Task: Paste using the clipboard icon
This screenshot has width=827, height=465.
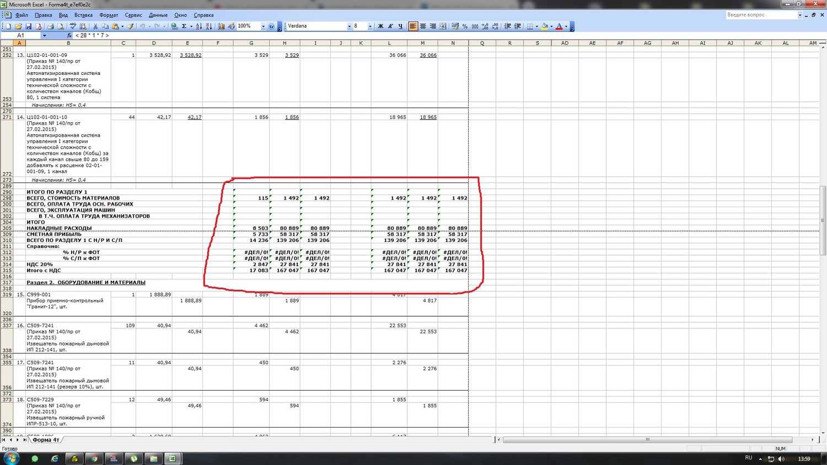Action: pos(115,26)
